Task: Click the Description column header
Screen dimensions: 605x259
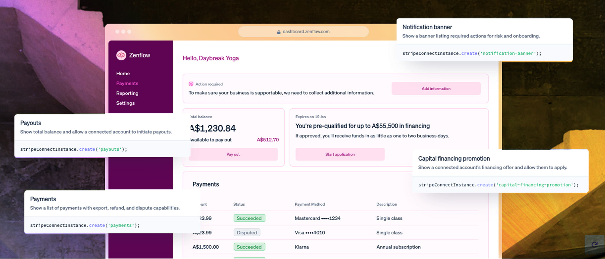Action: (x=386, y=204)
